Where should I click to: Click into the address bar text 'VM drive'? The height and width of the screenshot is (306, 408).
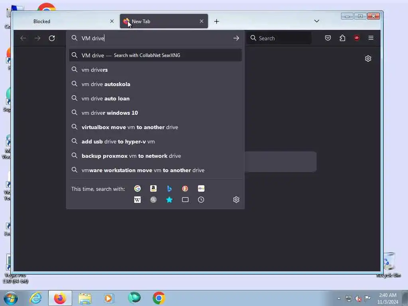click(93, 38)
